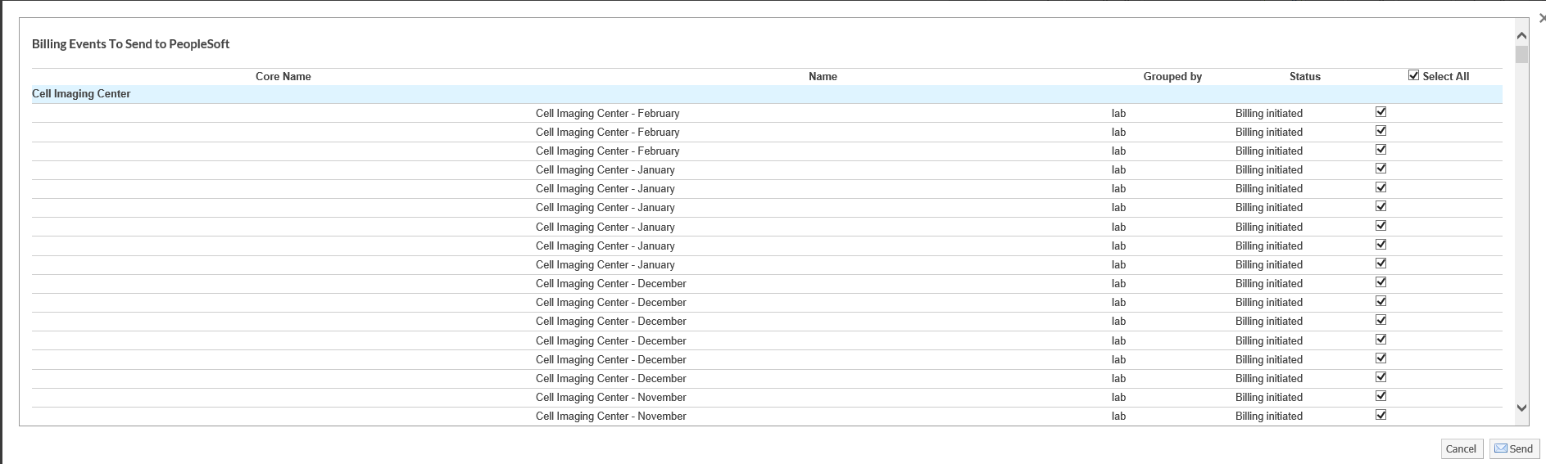1546x464 pixels.
Task: Click the vertical scrollbar thumb
Action: tap(1521, 55)
